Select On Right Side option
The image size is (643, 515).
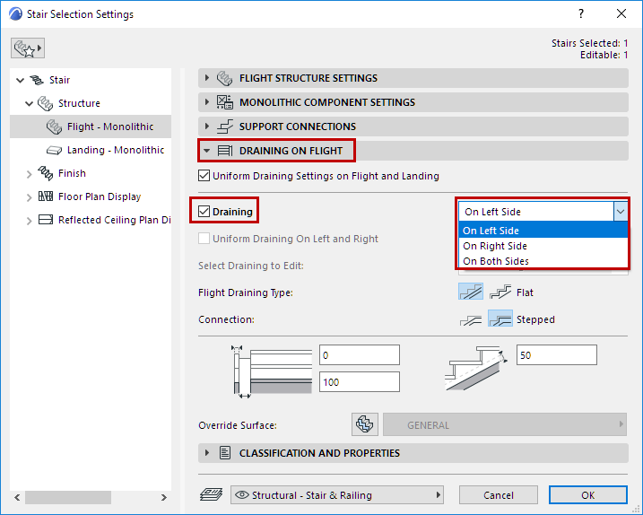pos(495,246)
